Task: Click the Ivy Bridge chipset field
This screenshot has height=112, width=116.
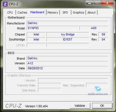Action: [68, 34]
